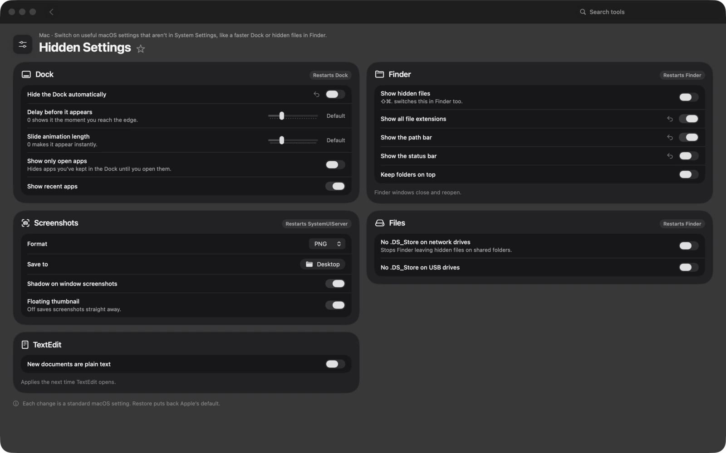Click the TextEdit document section icon
Screen dimensions: 726x453
tap(25, 345)
